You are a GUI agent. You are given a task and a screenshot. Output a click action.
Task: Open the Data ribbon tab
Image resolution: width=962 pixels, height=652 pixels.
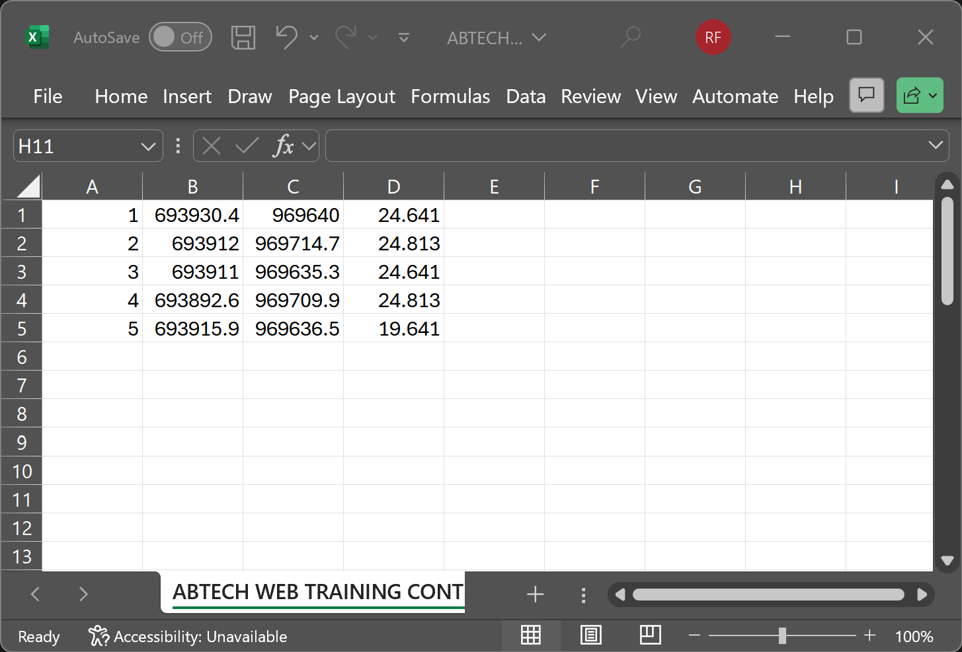(526, 96)
